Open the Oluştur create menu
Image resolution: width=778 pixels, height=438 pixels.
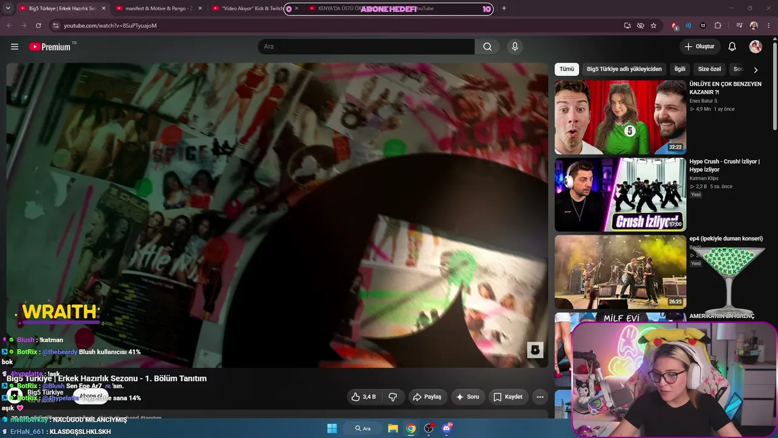(x=700, y=47)
